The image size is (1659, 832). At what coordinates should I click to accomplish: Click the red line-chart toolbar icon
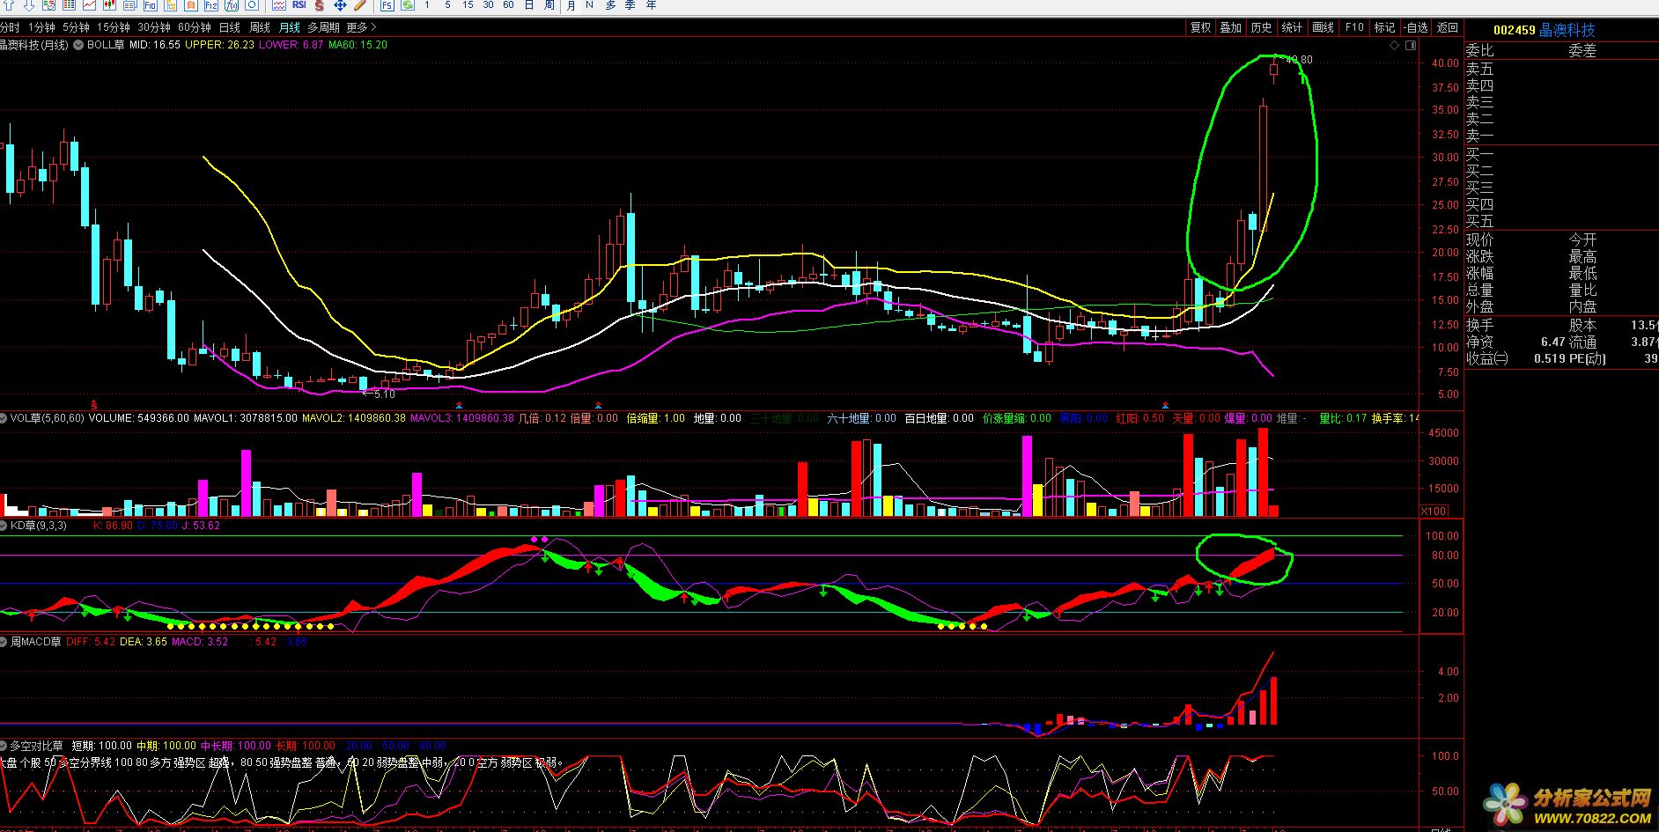coord(89,5)
